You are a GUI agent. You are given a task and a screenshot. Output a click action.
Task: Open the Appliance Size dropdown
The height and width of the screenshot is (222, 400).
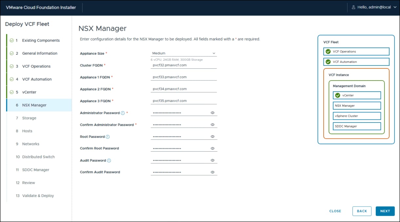point(184,53)
